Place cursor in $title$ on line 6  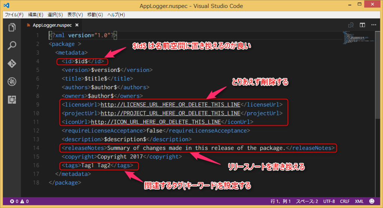pos(96,79)
